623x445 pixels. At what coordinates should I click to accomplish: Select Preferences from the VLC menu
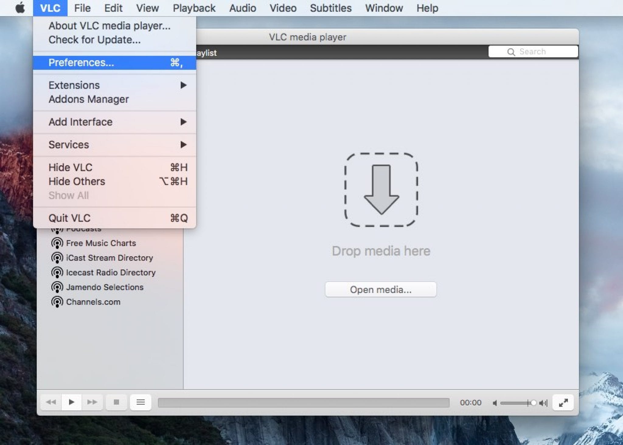[81, 62]
